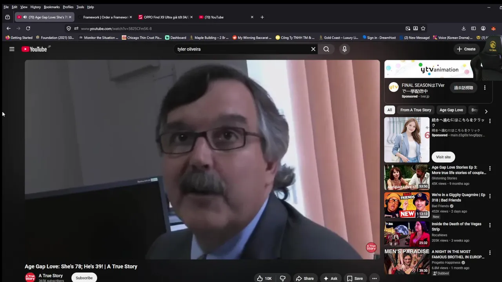
Task: Open the Getting Started bookmark
Action: pos(19,38)
